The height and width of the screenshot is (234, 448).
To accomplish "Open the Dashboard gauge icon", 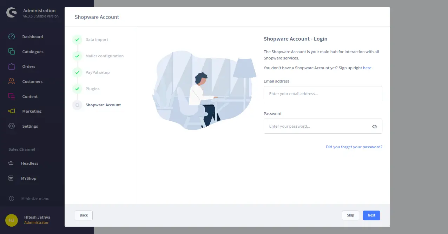I will click(12, 37).
